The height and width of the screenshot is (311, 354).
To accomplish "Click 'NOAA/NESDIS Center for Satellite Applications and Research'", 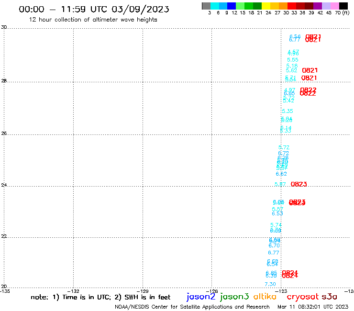I will pos(192,307).
